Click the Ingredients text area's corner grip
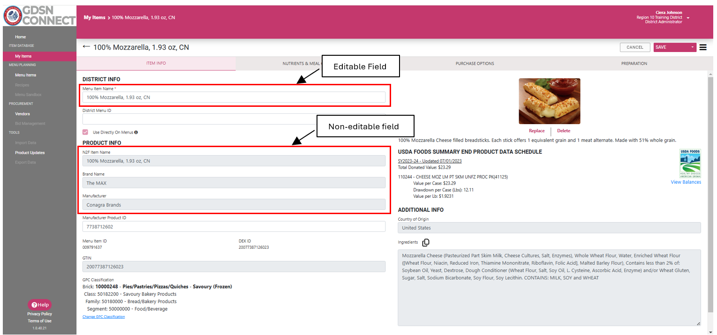Viewport: 717px width, 335px height. point(698,323)
